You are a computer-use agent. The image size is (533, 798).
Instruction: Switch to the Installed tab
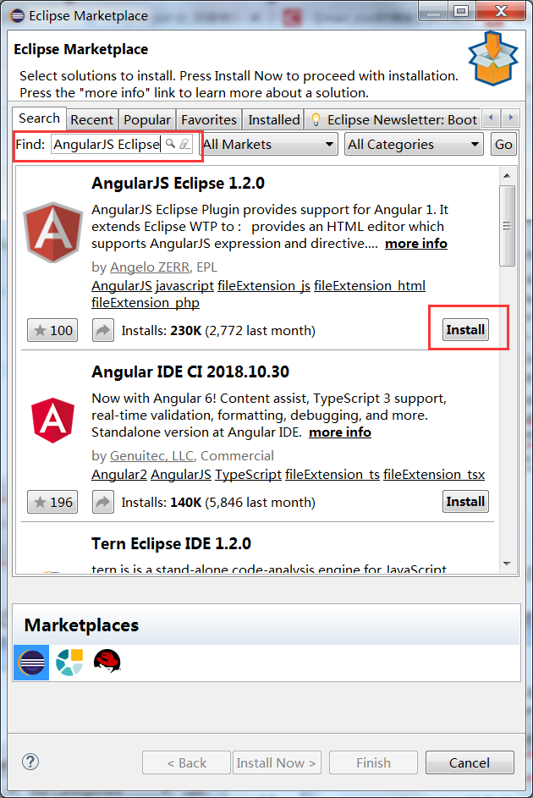273,120
